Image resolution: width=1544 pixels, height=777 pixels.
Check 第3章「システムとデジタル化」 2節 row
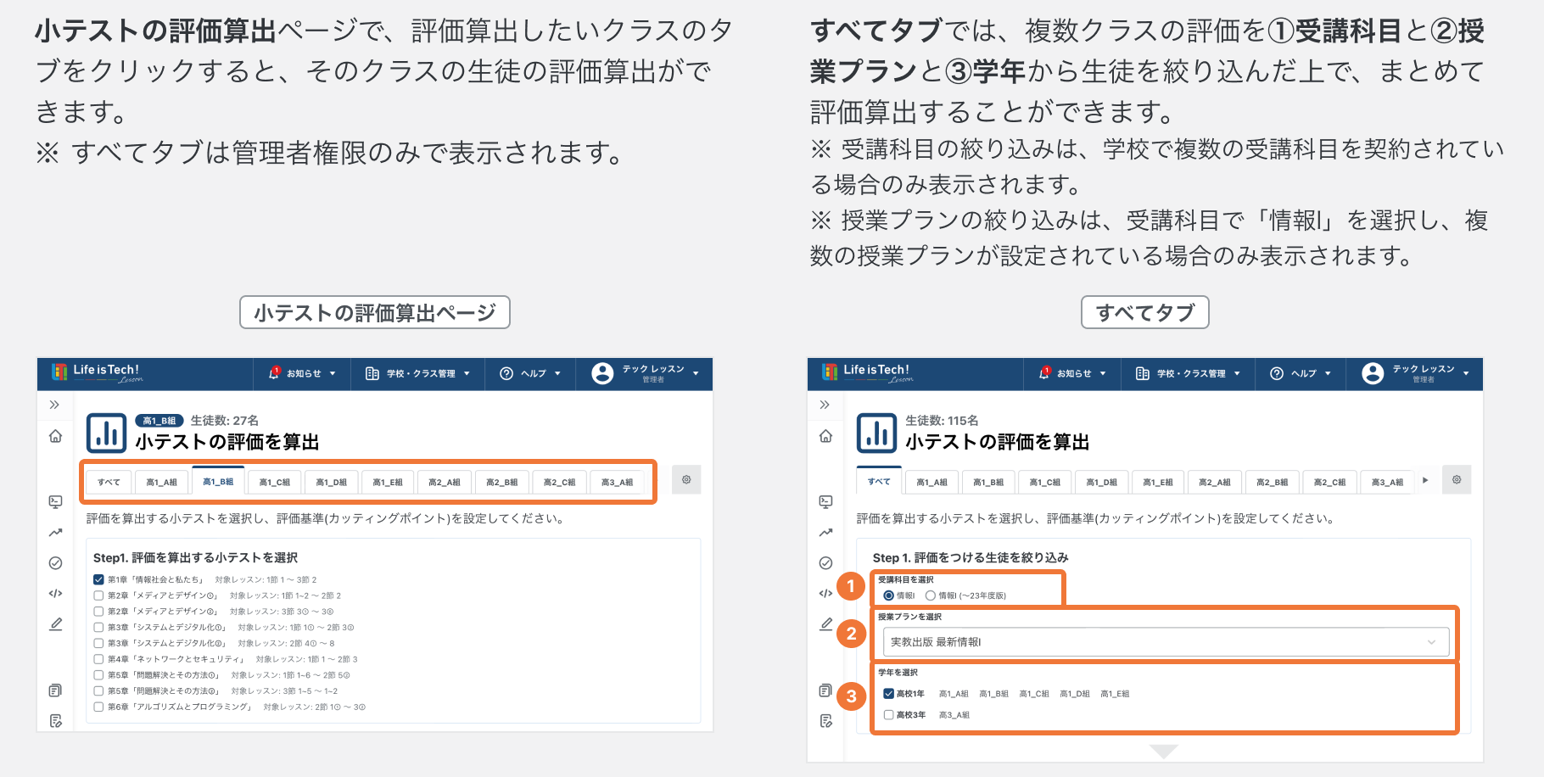tap(98, 643)
